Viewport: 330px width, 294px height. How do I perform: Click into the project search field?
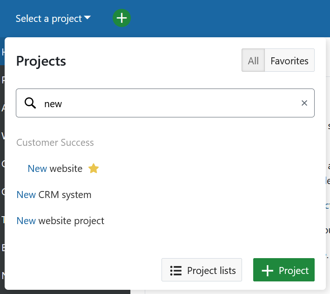coord(168,103)
